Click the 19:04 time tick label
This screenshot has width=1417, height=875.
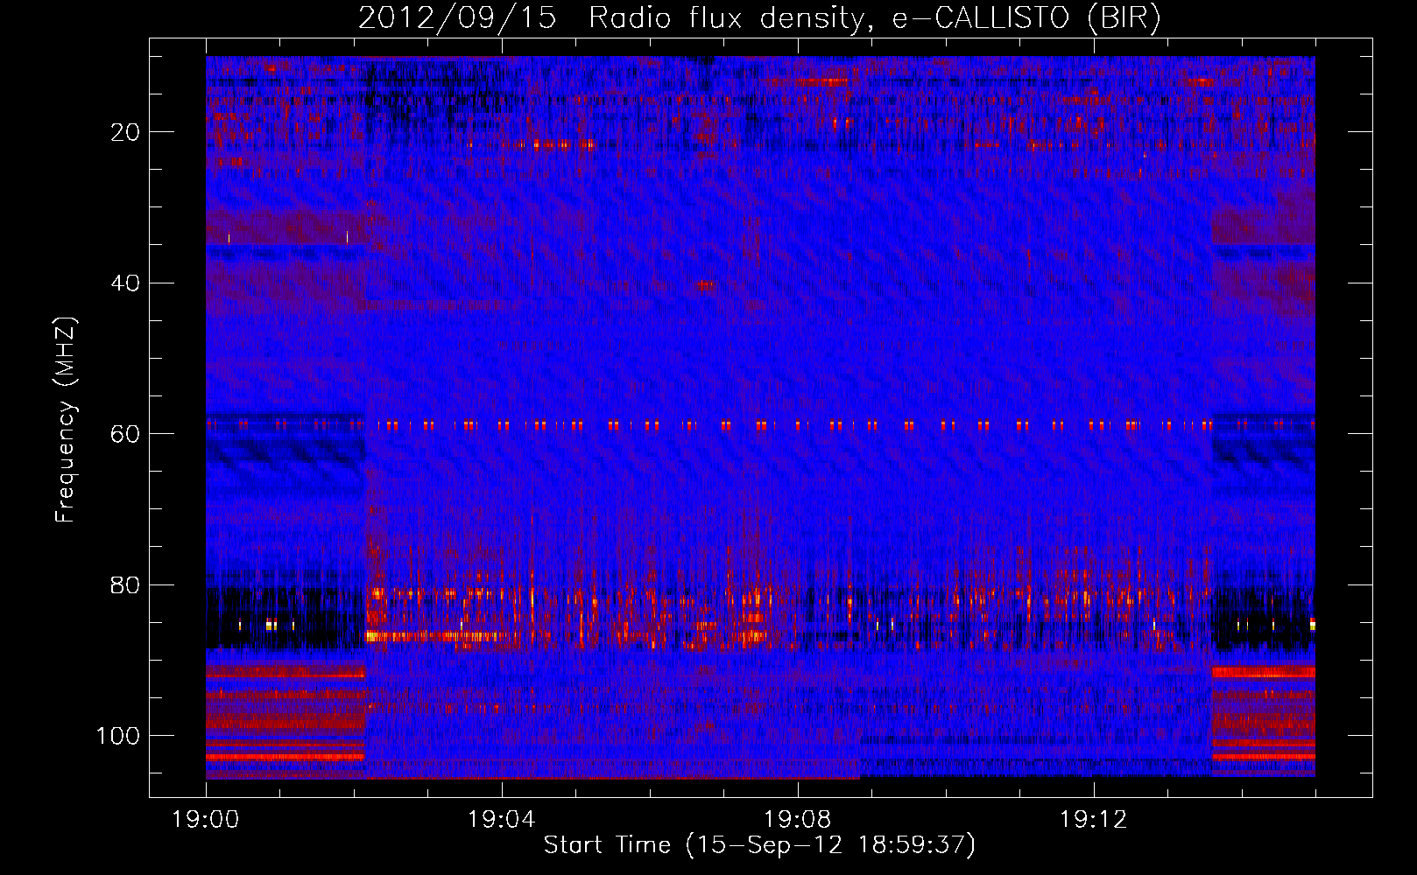pos(502,820)
